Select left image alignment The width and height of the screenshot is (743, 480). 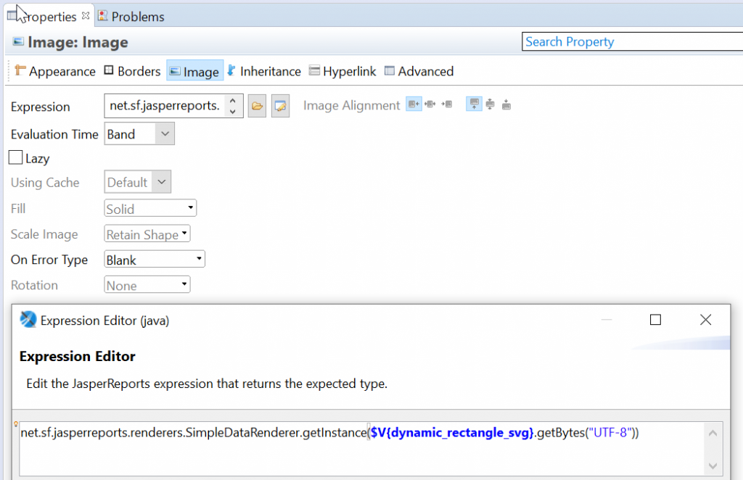pos(414,104)
